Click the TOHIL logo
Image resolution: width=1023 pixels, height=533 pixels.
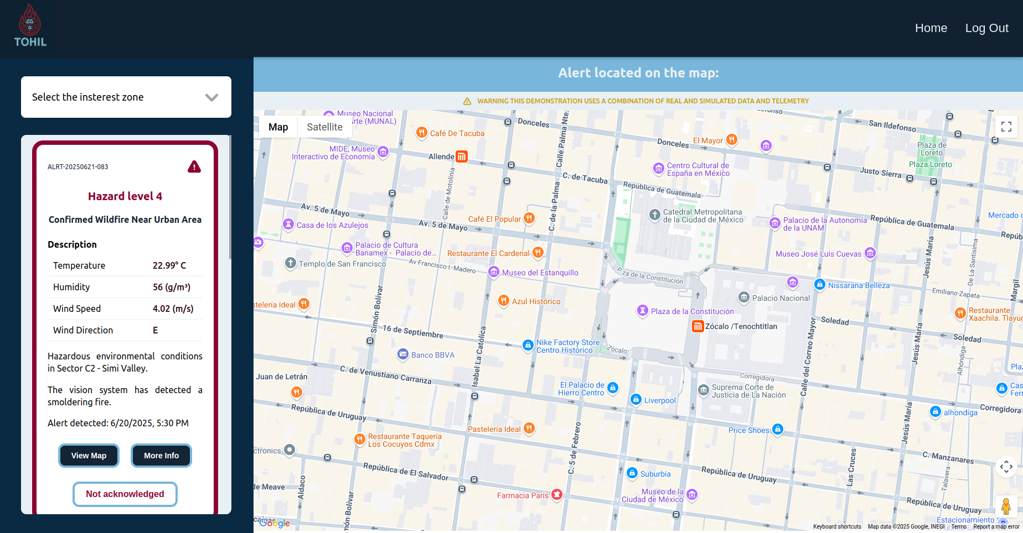[30, 26]
